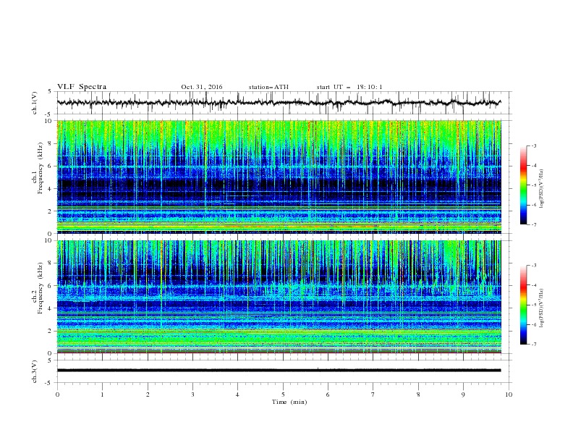Click the Oct. 31, 2016 date label
This screenshot has width=573, height=443.
click(x=202, y=87)
